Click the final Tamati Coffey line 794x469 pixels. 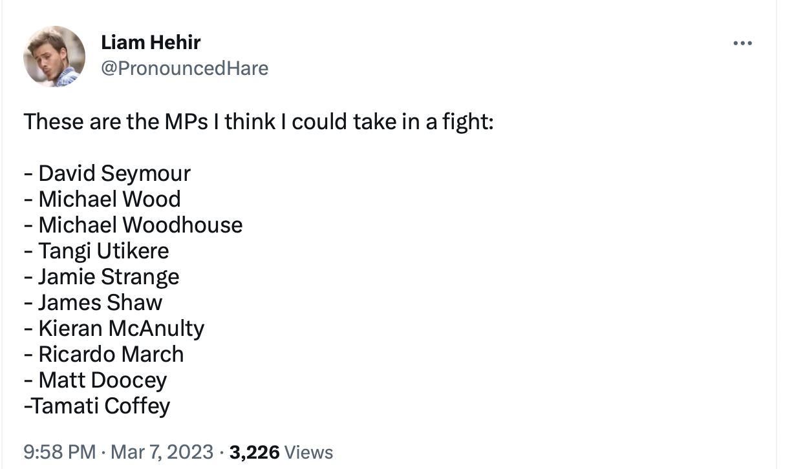pyautogui.click(x=100, y=406)
